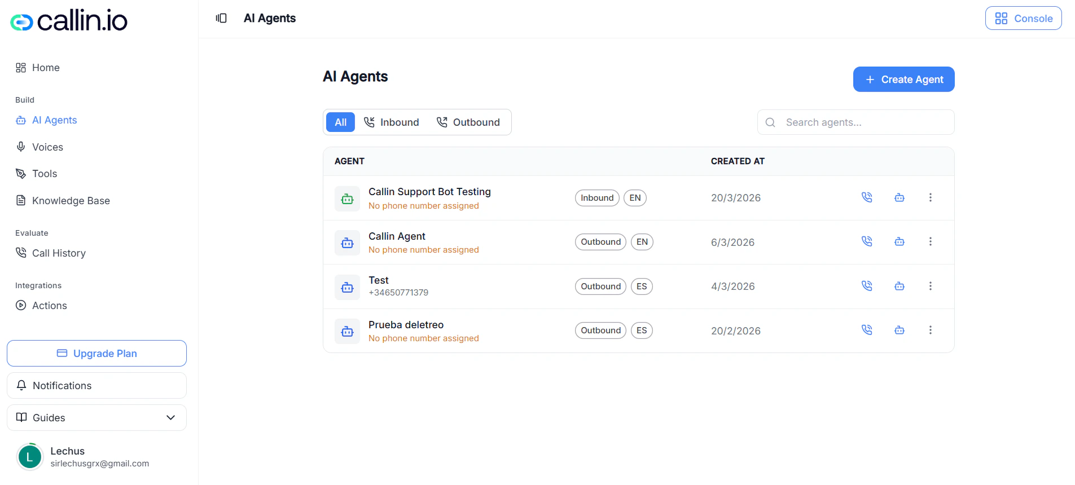Click EN badge on Callin Support Bot Testing row
This screenshot has height=485, width=1075.
(x=635, y=198)
